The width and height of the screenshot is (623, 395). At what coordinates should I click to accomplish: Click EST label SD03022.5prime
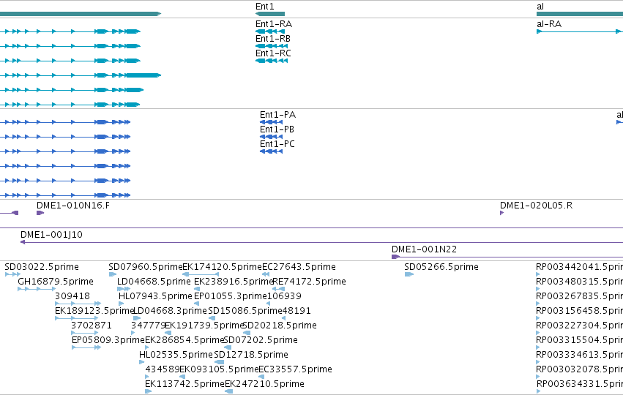coord(42,267)
